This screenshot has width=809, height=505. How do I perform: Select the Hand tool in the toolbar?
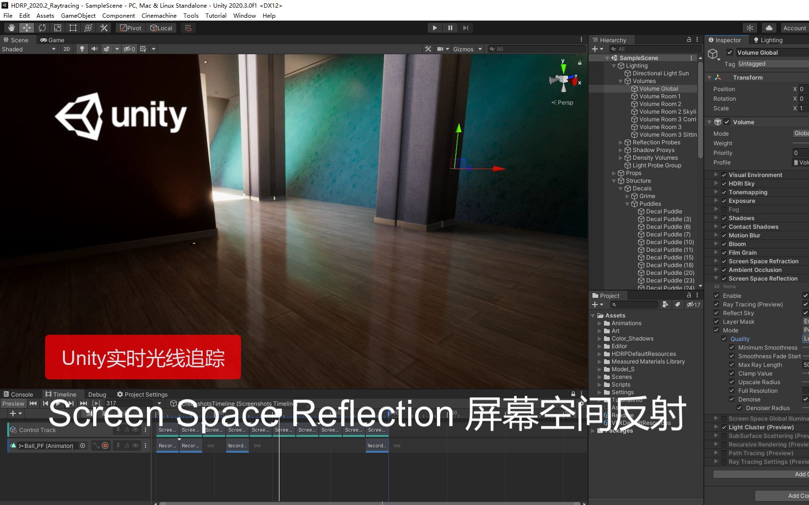[x=12, y=28]
